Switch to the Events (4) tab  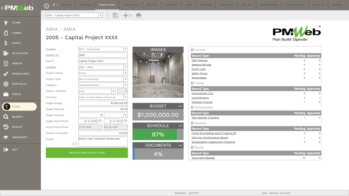tap(319, 5)
